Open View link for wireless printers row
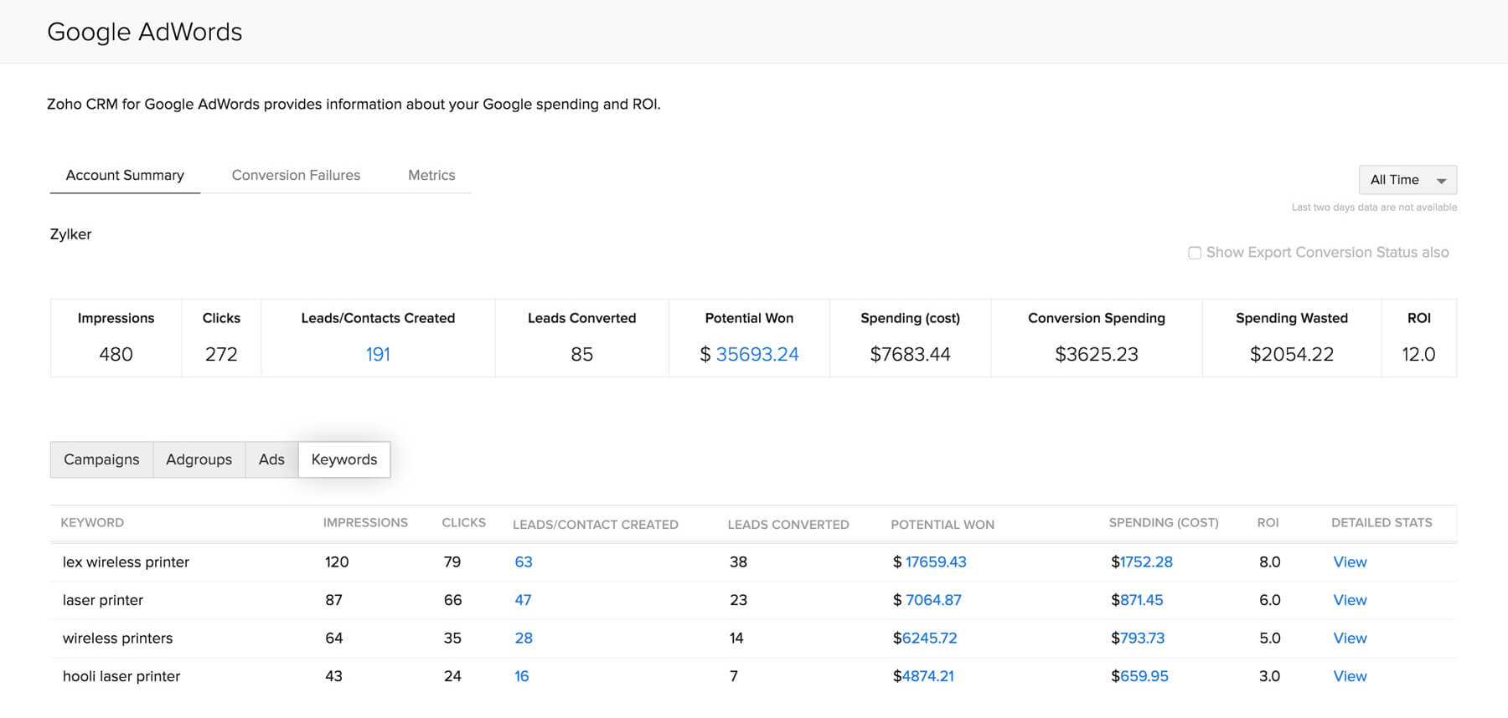The image size is (1508, 718). click(1350, 639)
